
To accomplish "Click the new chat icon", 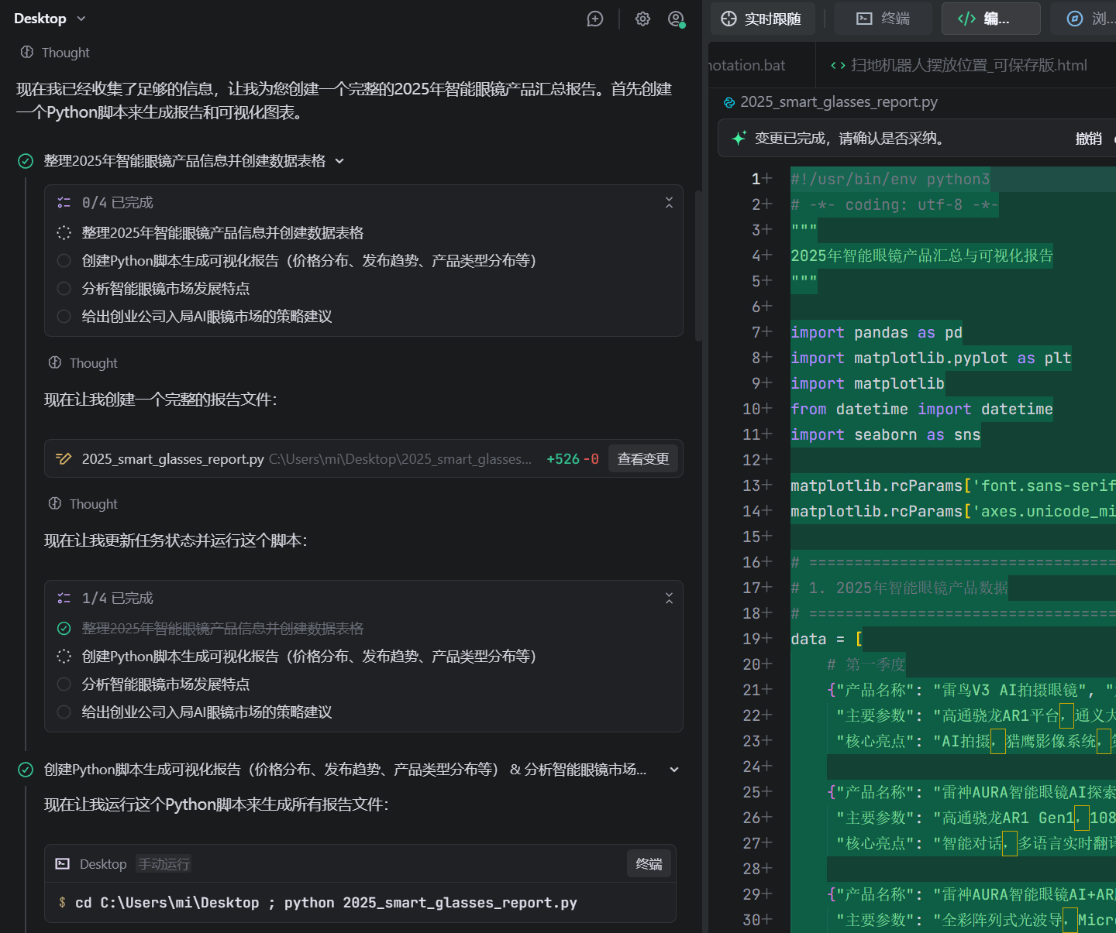I will click(594, 19).
